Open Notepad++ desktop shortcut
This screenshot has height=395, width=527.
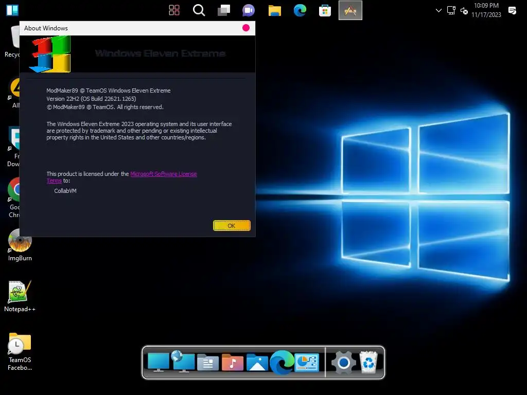pos(20,296)
